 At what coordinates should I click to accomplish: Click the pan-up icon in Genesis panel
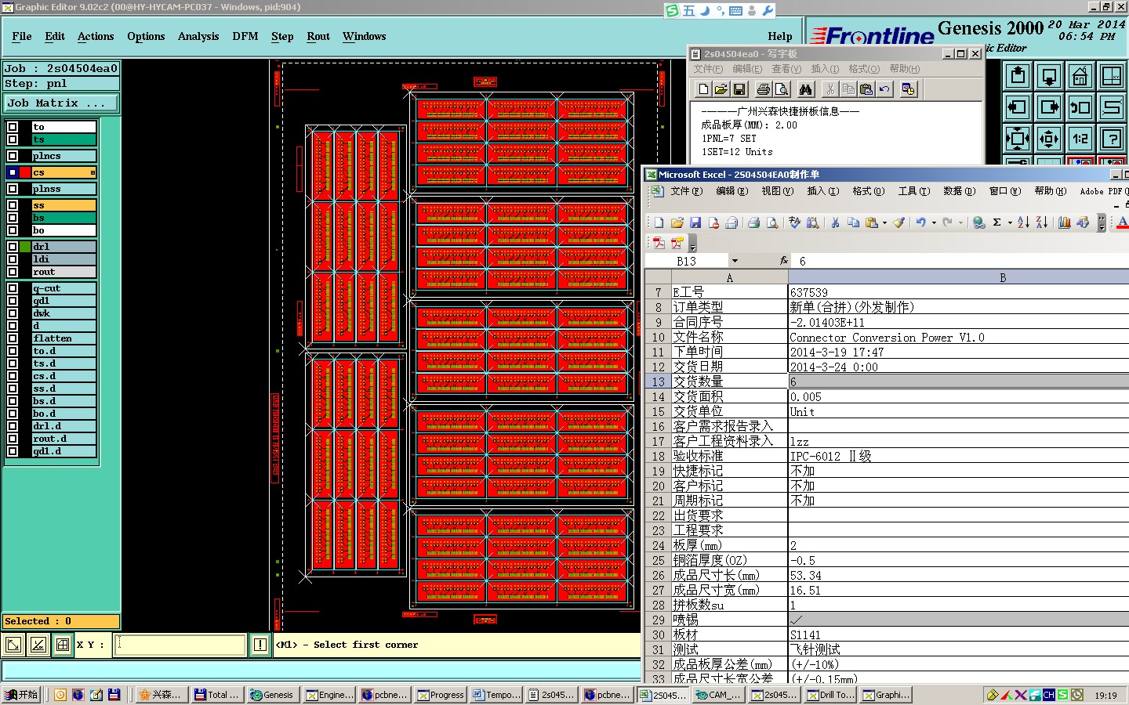(1018, 76)
